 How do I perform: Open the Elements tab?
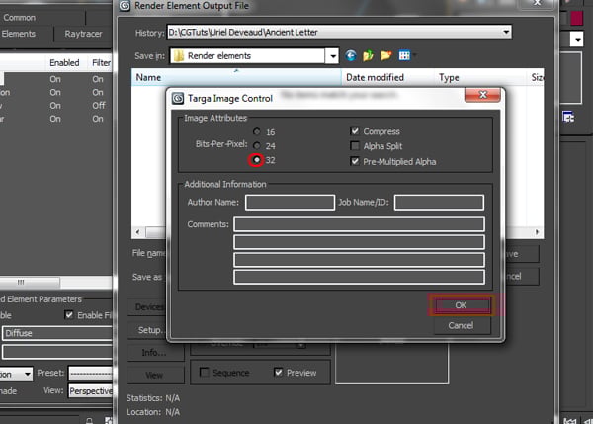(19, 34)
